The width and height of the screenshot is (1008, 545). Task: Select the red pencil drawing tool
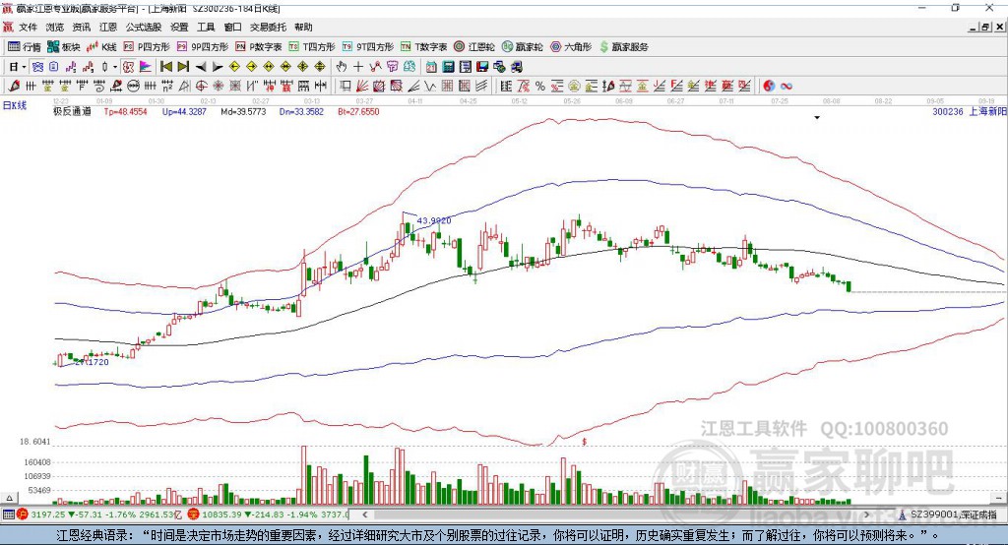(x=14, y=86)
